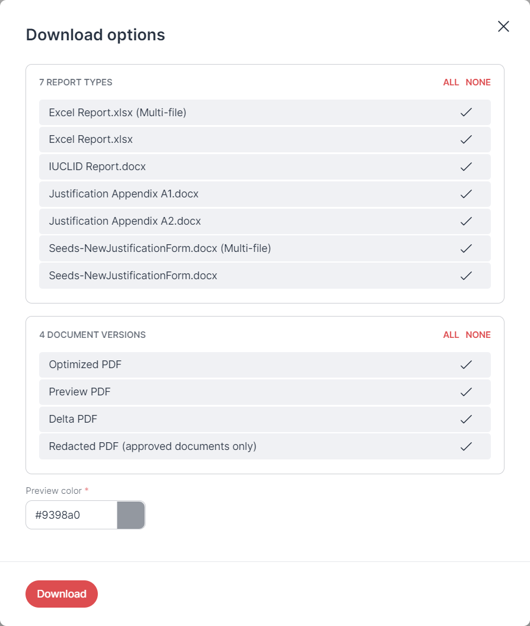Toggle Seeds-NewJustificationForm.docx single-file checkmark

pyautogui.click(x=466, y=276)
